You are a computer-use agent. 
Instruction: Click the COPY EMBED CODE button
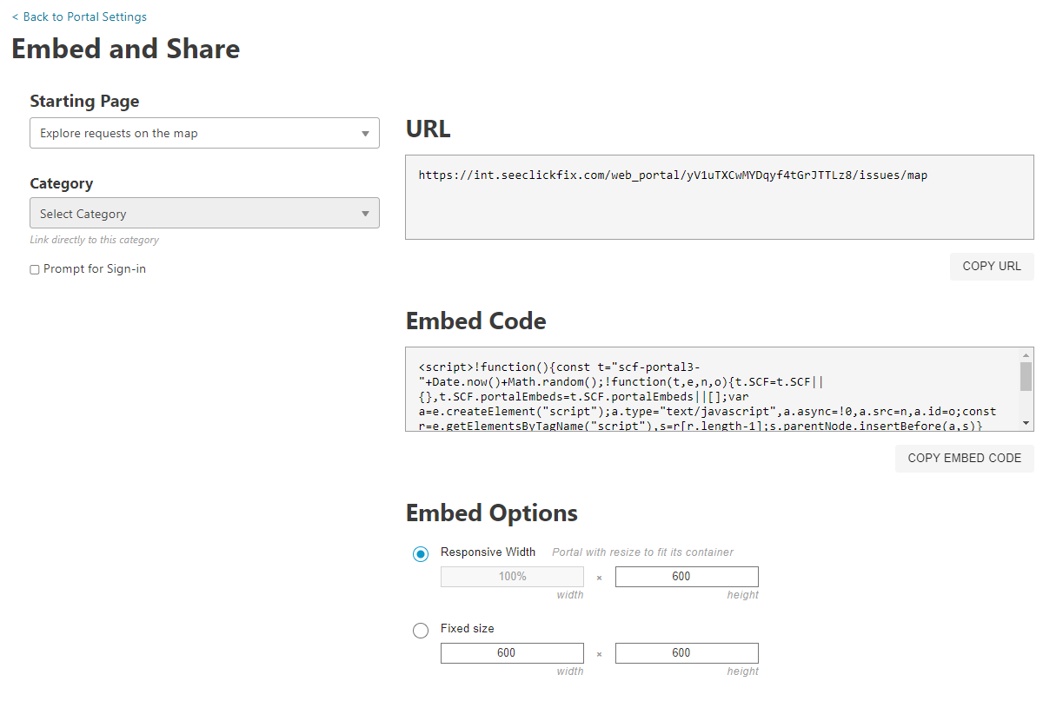click(964, 458)
